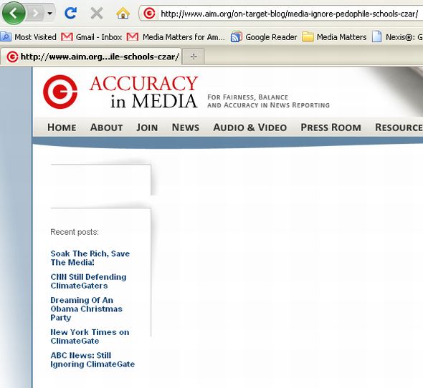This screenshot has width=423, height=388.
Task: Click the 'Recent posts:' heading text
Action: [75, 232]
